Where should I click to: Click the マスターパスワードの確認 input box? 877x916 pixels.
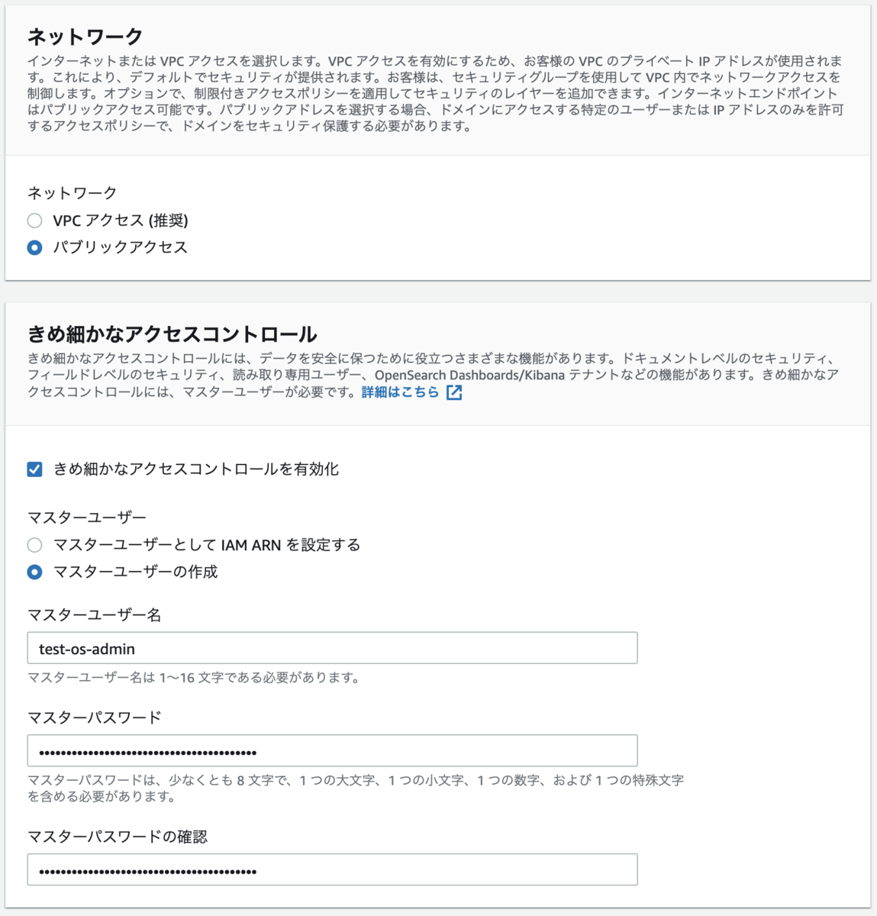pos(332,869)
